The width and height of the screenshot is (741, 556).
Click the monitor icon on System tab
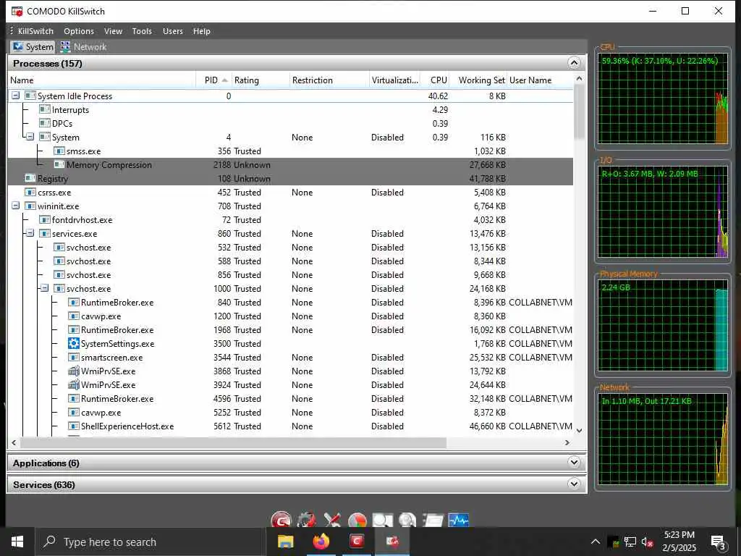click(18, 47)
